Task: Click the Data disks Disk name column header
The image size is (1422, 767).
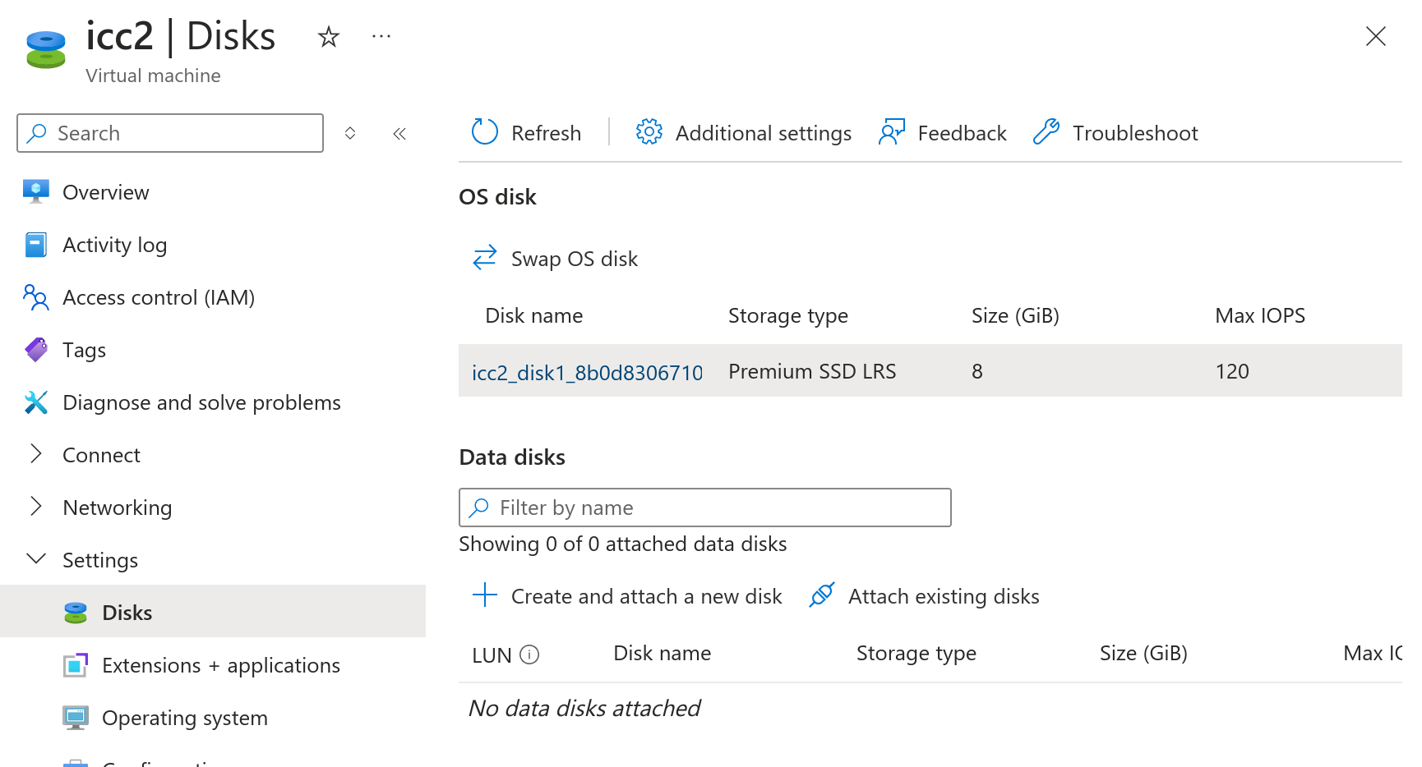Action: coord(663,653)
